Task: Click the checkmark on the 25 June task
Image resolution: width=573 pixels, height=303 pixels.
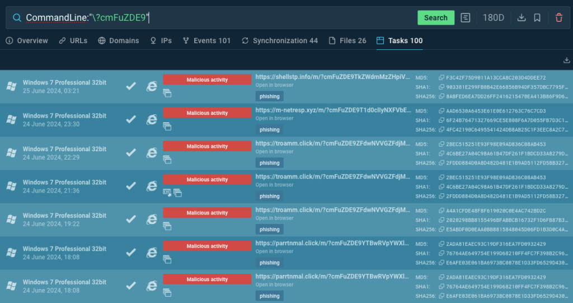Action: click(131, 86)
